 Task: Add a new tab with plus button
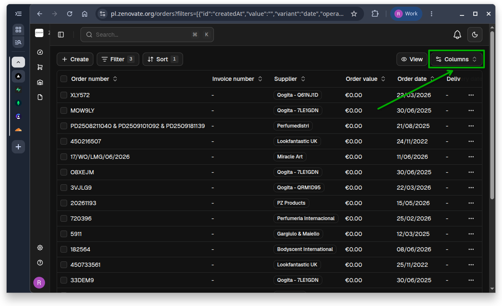(18, 147)
